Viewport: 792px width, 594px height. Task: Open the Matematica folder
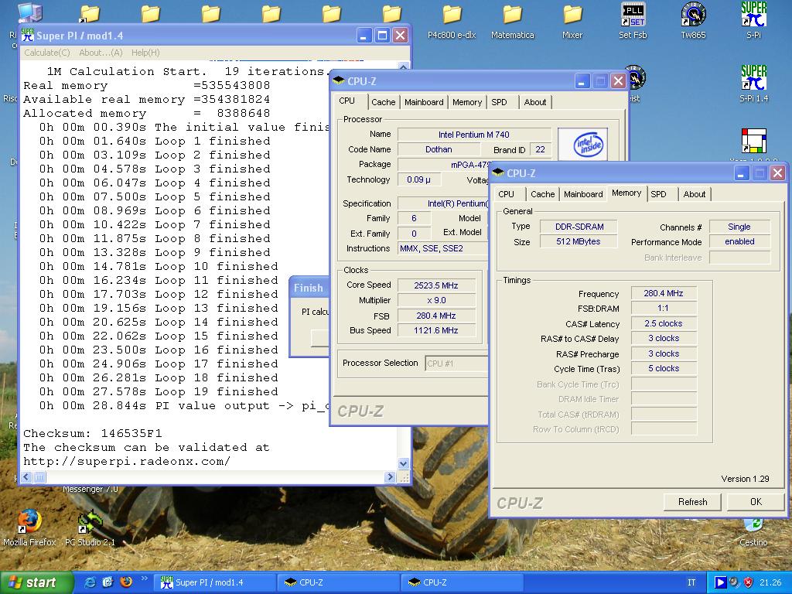[x=512, y=21]
